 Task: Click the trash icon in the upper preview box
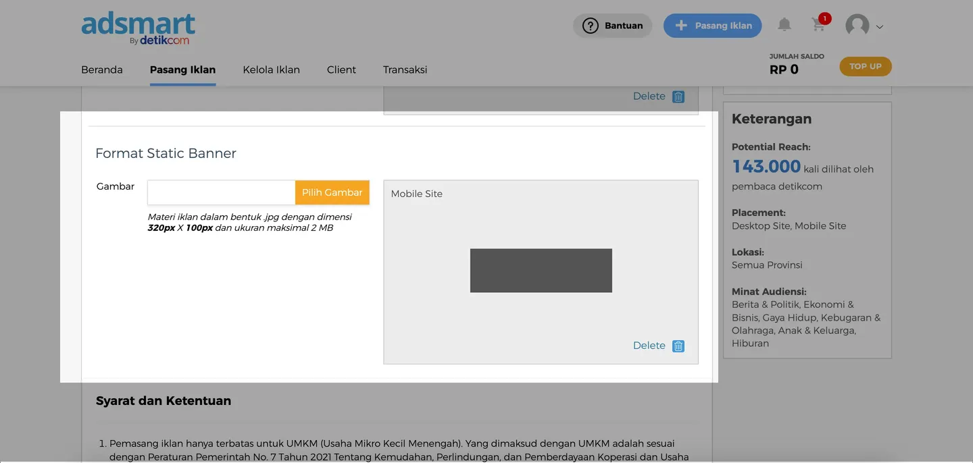point(678,97)
